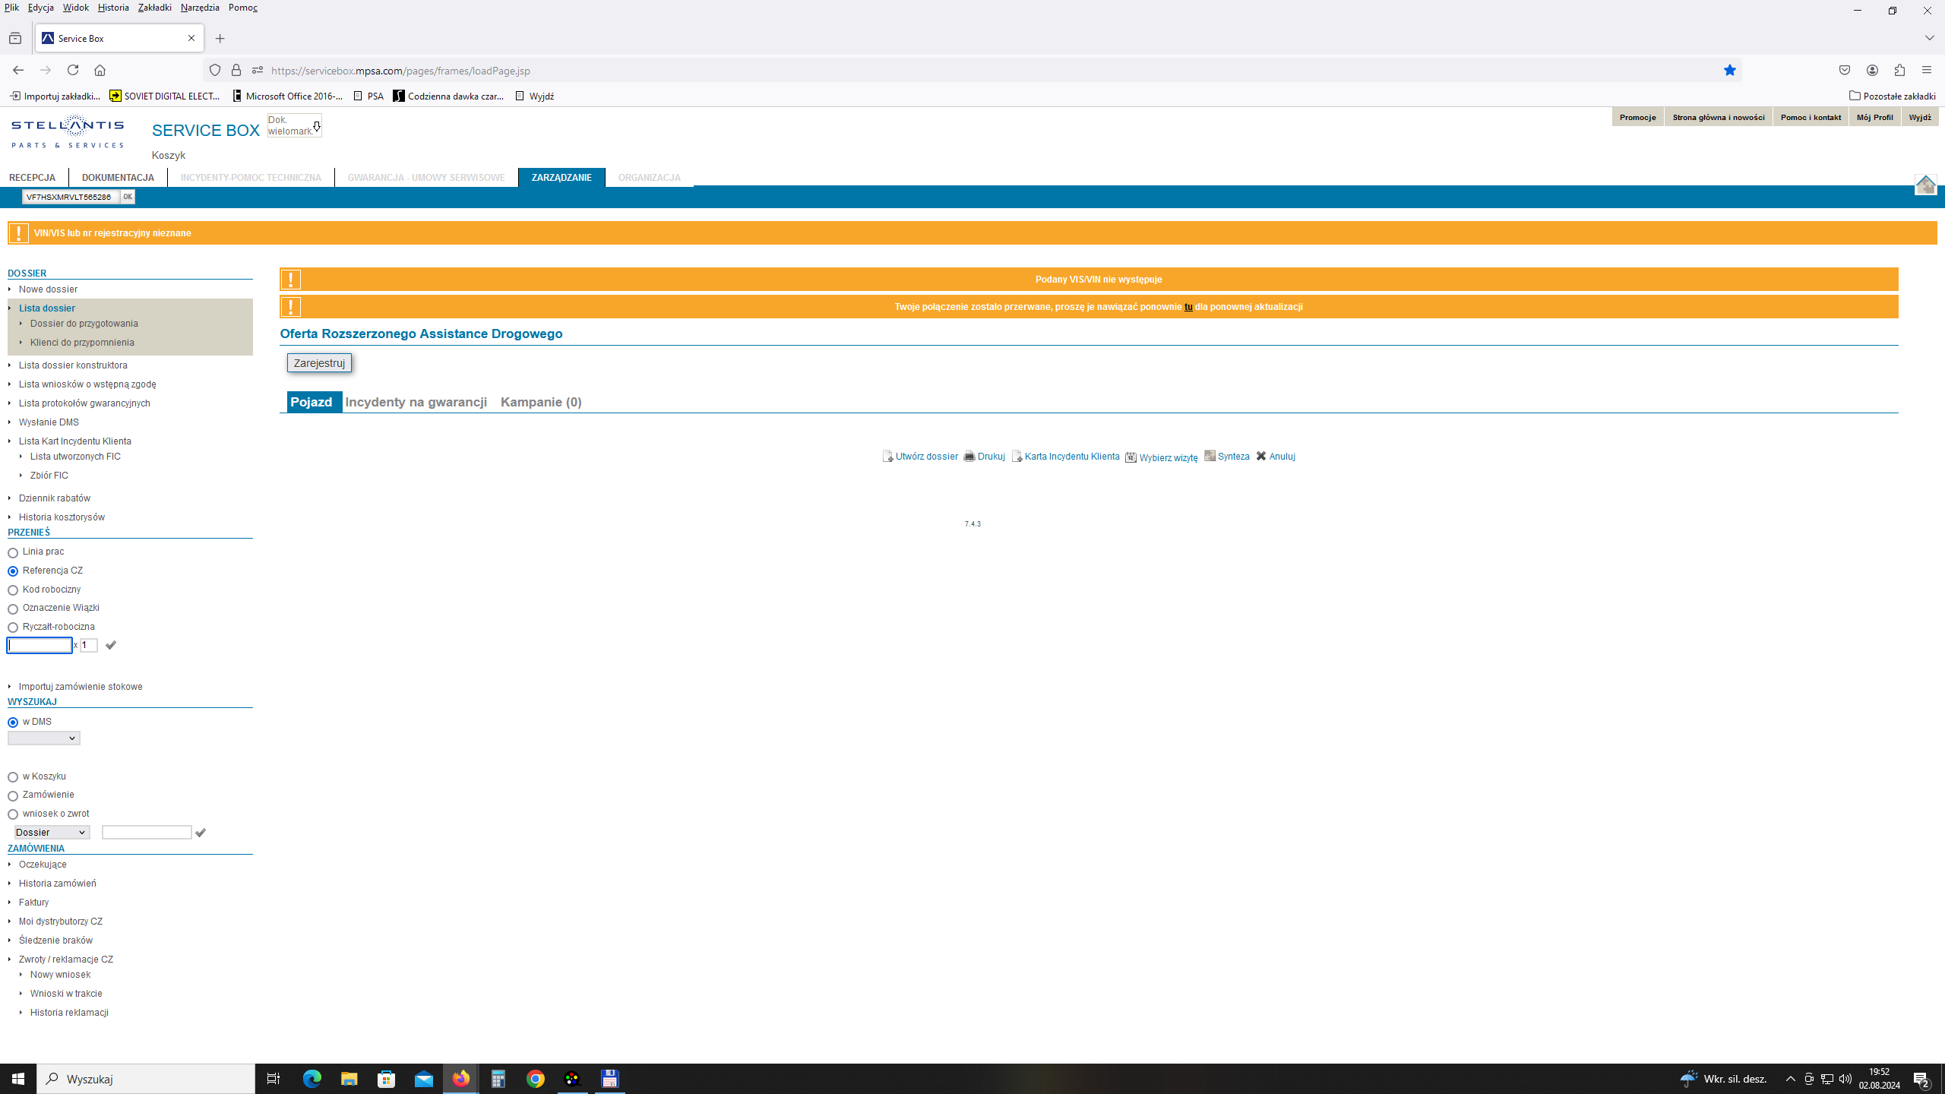Viewport: 1945px width, 1094px height.
Task: Click the 'tu' reconnect link
Action: coord(1188,307)
